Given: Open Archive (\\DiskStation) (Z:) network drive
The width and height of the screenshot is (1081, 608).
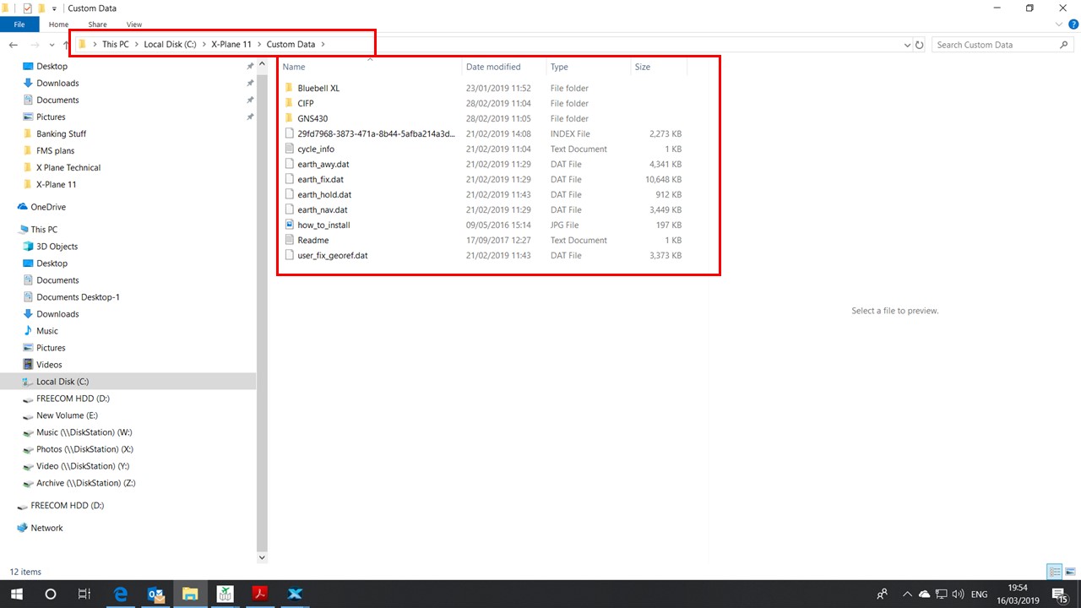Looking at the screenshot, I should tap(85, 483).
